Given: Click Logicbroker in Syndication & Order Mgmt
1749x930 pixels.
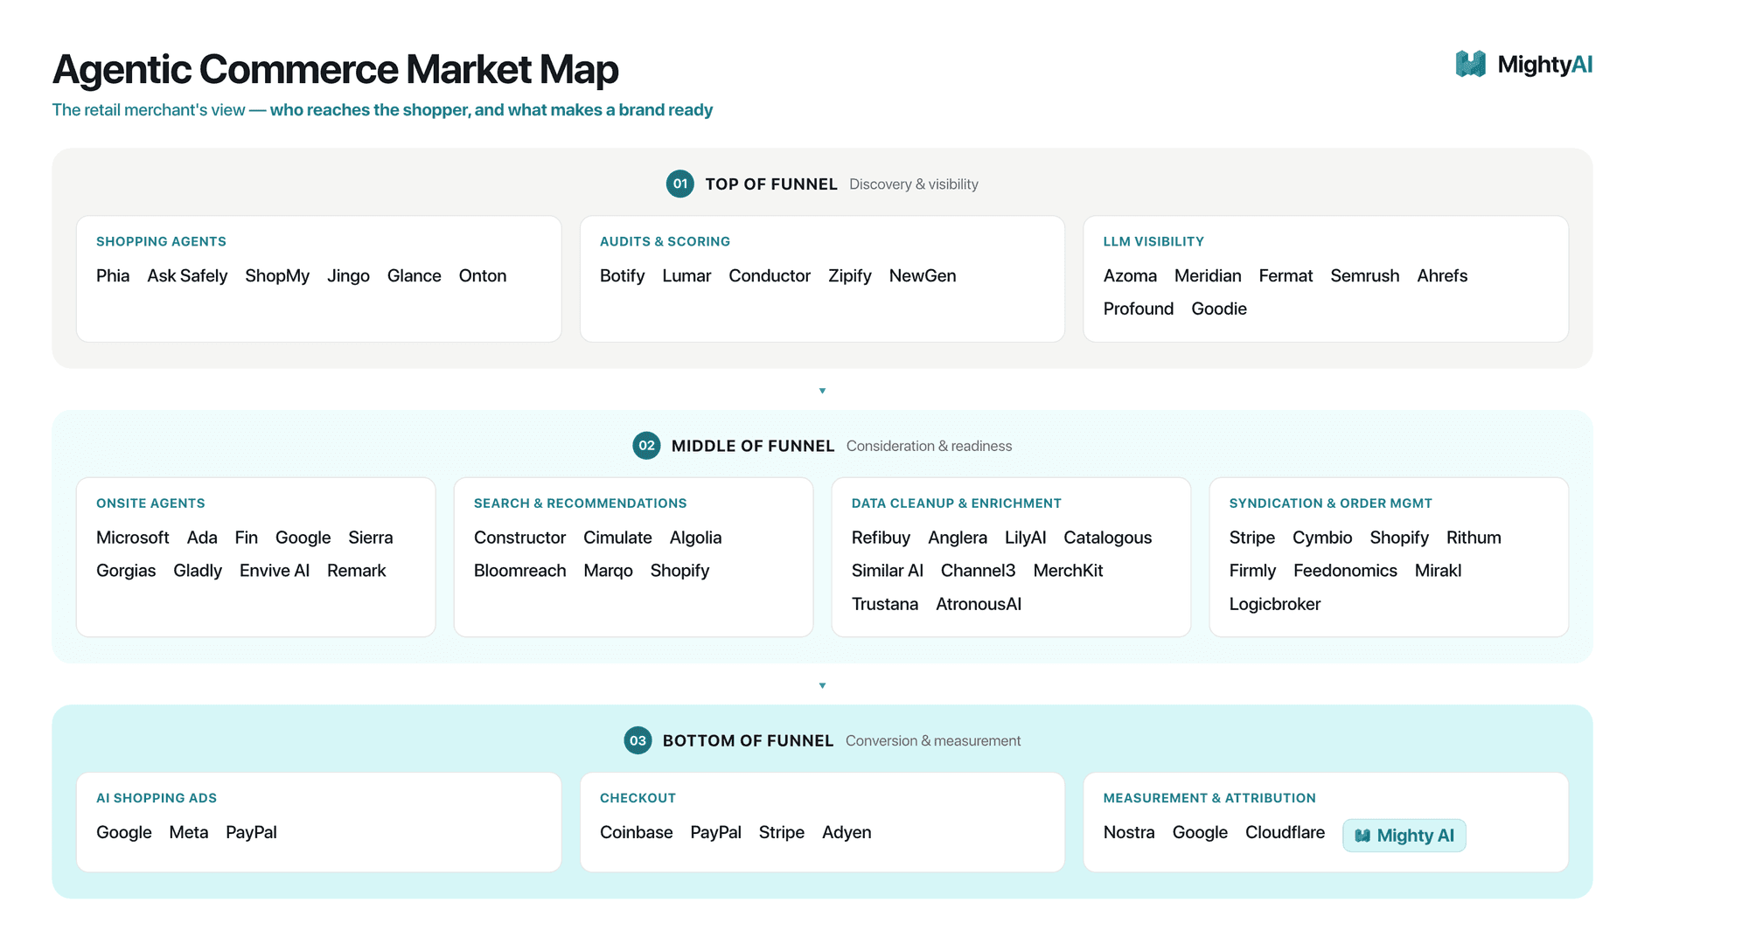Looking at the screenshot, I should [x=1275, y=604].
